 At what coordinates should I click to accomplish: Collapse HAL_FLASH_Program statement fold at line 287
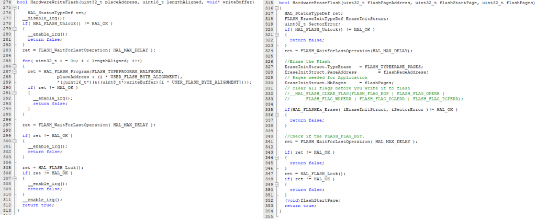tap(14, 71)
